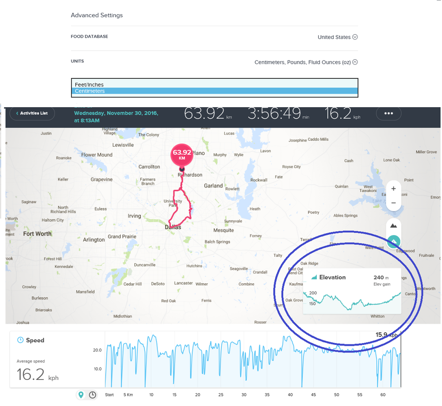The image size is (442, 406).
Task: Click the 'UNITS' label
Action: click(77, 61)
